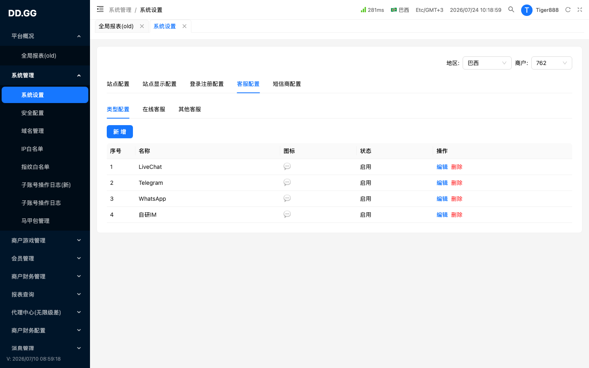Expand the 商户游戏管理 menu group
Viewport: 589px width, 368px height.
[45, 240]
